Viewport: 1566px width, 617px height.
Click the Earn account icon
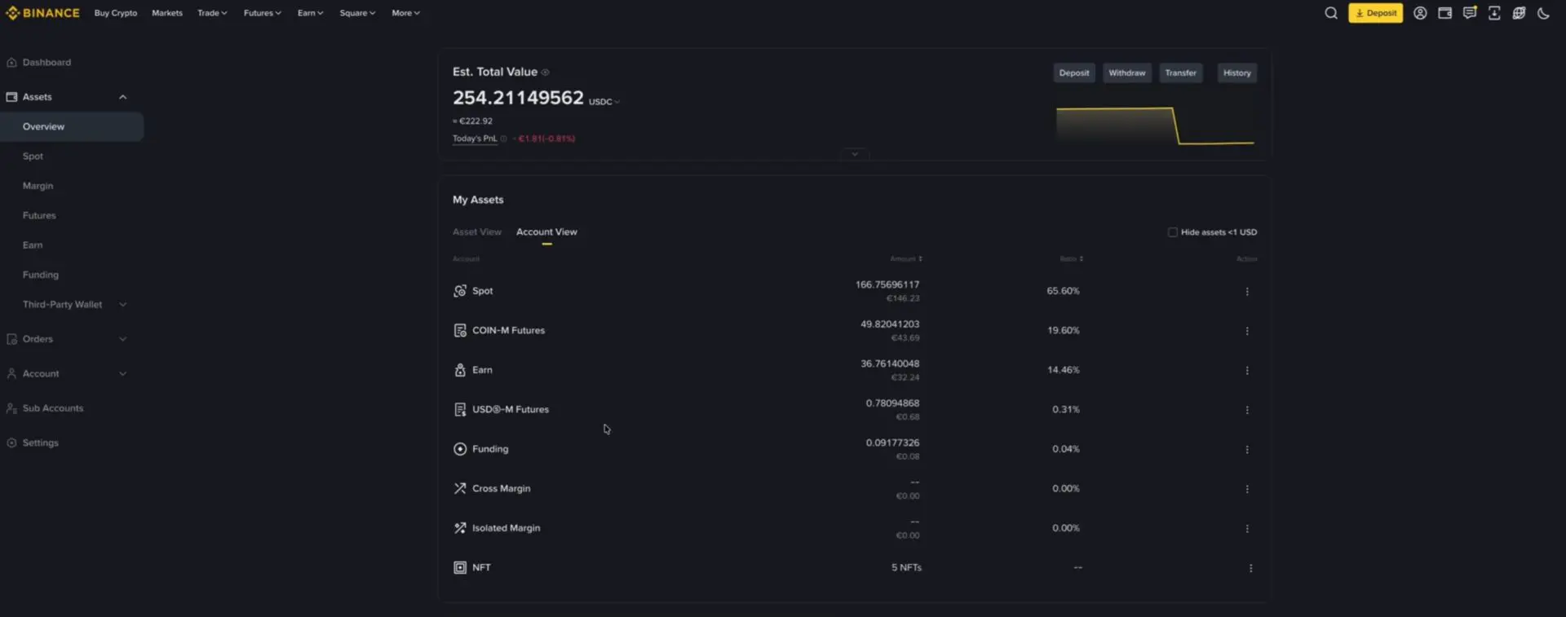coord(460,370)
